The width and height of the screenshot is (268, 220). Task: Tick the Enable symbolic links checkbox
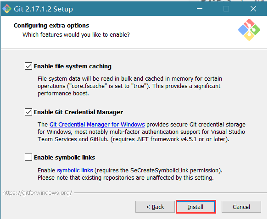[x=28, y=157]
